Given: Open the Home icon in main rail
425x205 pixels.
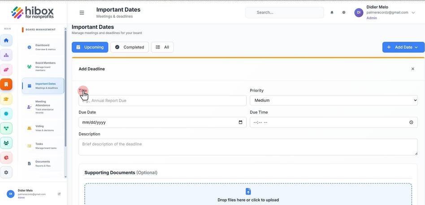Looking at the screenshot, I should pos(6,40).
